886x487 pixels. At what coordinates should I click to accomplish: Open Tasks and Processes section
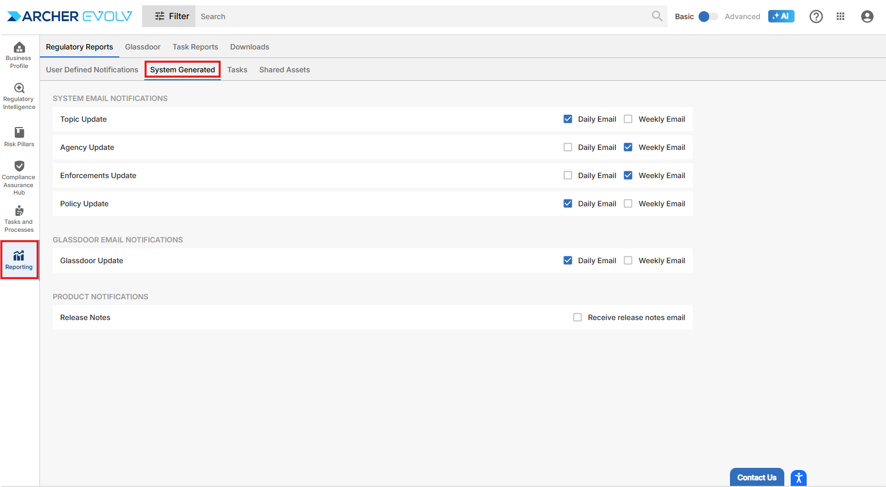tap(19, 219)
